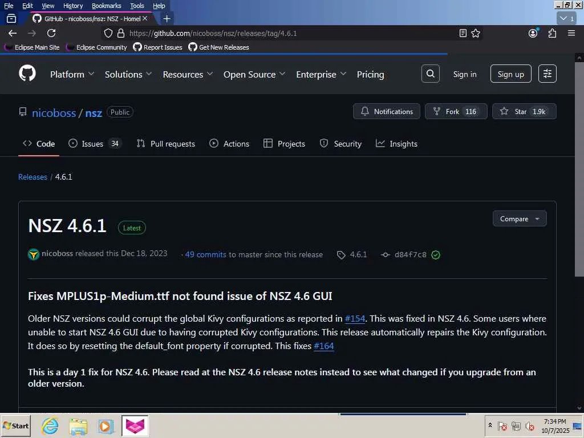Screen dimensions: 584x438
Task: Switch to the Insights tab
Action: [x=397, y=144]
